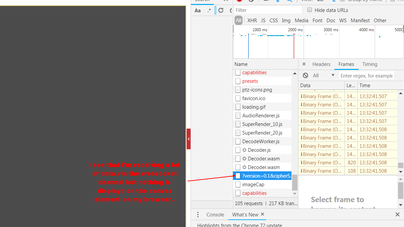Open the Console drawer tab

point(215,215)
